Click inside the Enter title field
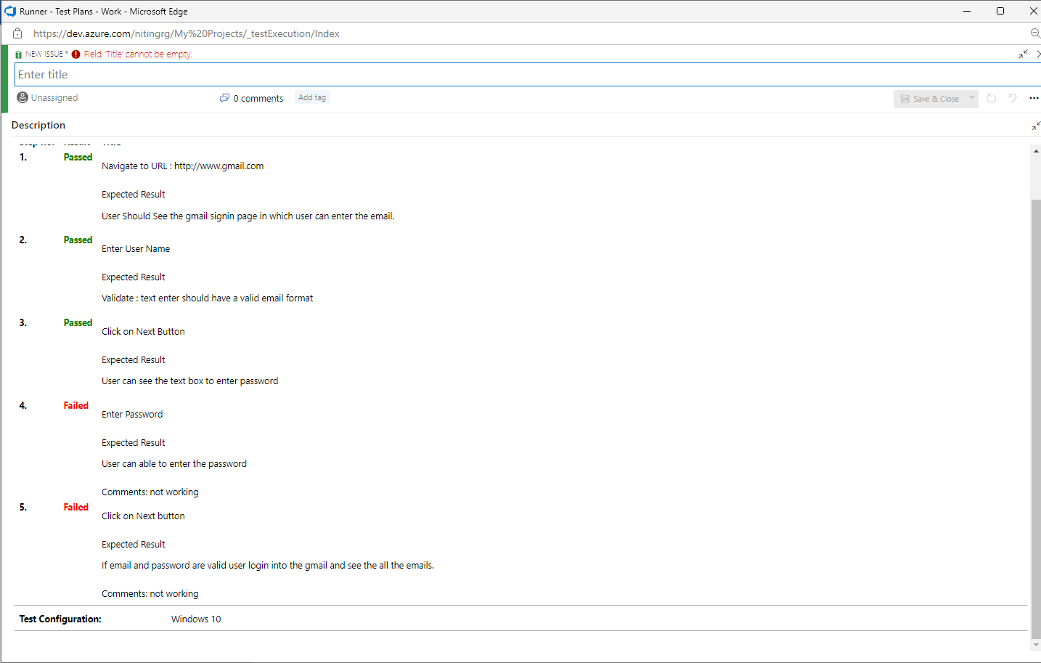 click(290, 74)
